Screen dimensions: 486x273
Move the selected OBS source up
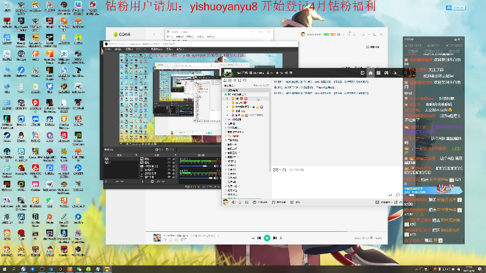click(x=159, y=181)
